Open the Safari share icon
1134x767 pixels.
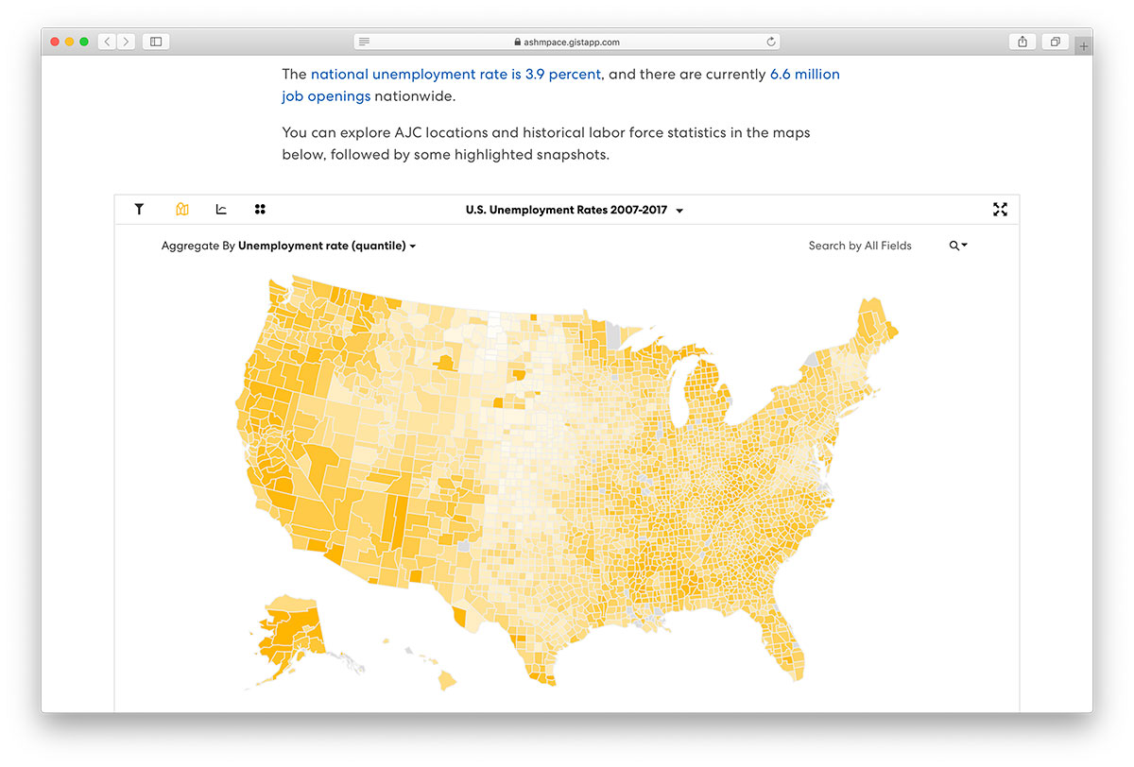[x=1022, y=42]
